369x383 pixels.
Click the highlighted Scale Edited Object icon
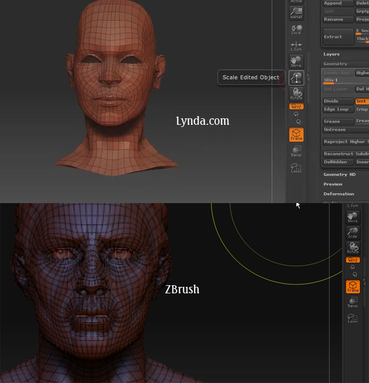296,78
